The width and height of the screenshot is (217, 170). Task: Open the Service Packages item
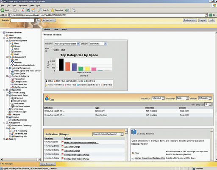(19, 112)
